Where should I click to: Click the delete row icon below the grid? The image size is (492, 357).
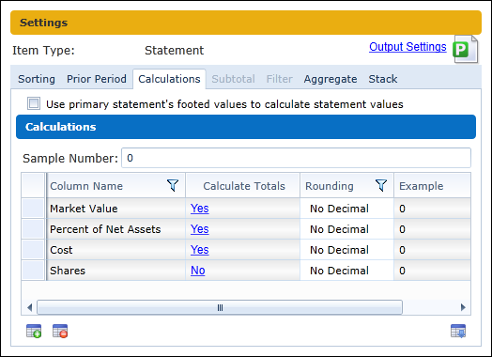[x=60, y=331]
